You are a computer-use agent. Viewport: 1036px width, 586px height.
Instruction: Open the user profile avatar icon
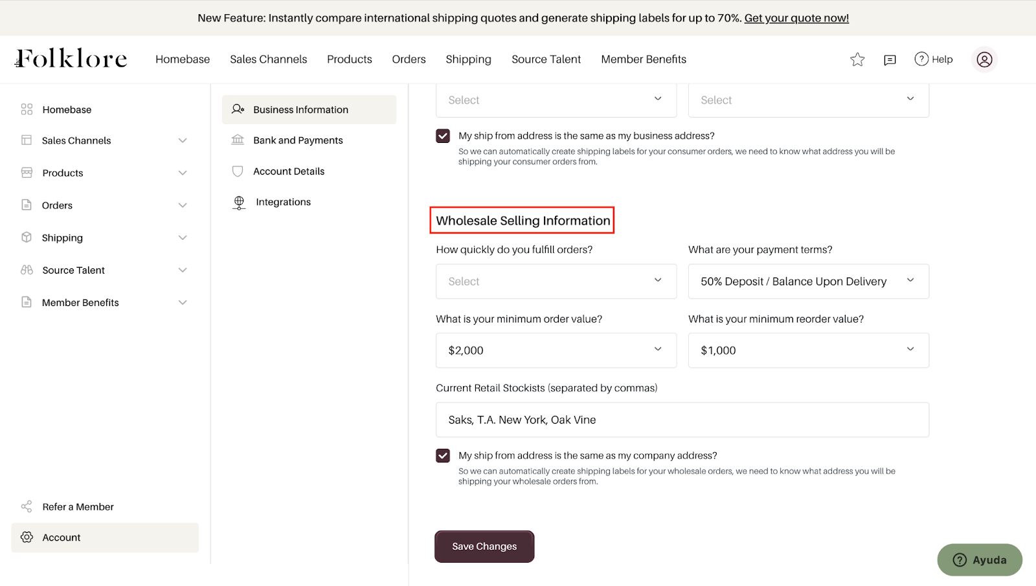pyautogui.click(x=984, y=60)
